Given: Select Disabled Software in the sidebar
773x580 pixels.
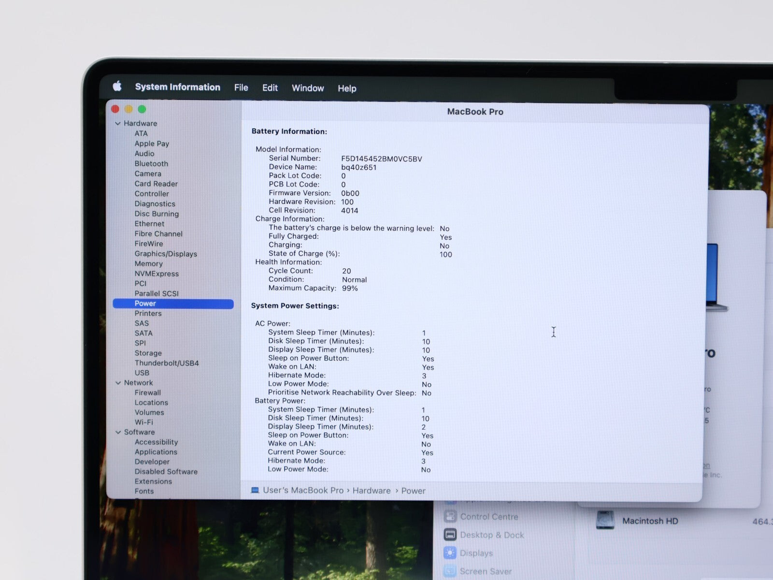Looking at the screenshot, I should pyautogui.click(x=166, y=472).
